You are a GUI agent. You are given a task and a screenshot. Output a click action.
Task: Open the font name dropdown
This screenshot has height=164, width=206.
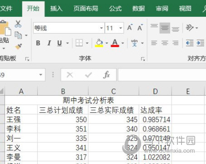pos(101,28)
